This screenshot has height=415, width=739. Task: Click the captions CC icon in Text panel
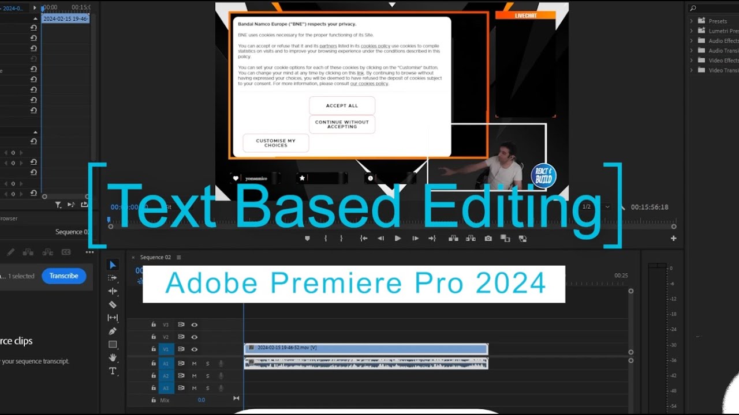[x=66, y=252]
